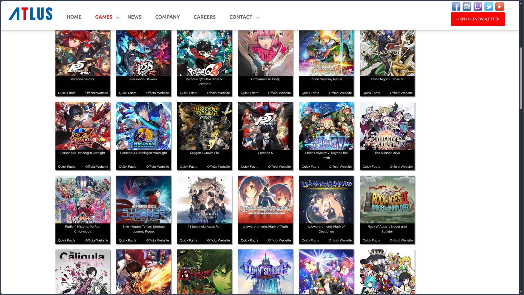The width and height of the screenshot is (524, 295).
Task: Open the Atlus Twitter icon
Action: pyautogui.click(x=489, y=7)
